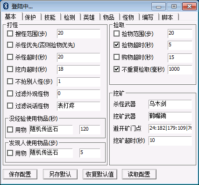Click the 挖矿超时(秒) field showing 10
Viewport: 199px width, 185px height.
point(170,141)
